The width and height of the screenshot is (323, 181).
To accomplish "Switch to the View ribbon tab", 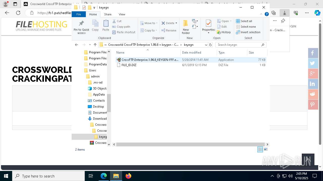I will pyautogui.click(x=122, y=14).
